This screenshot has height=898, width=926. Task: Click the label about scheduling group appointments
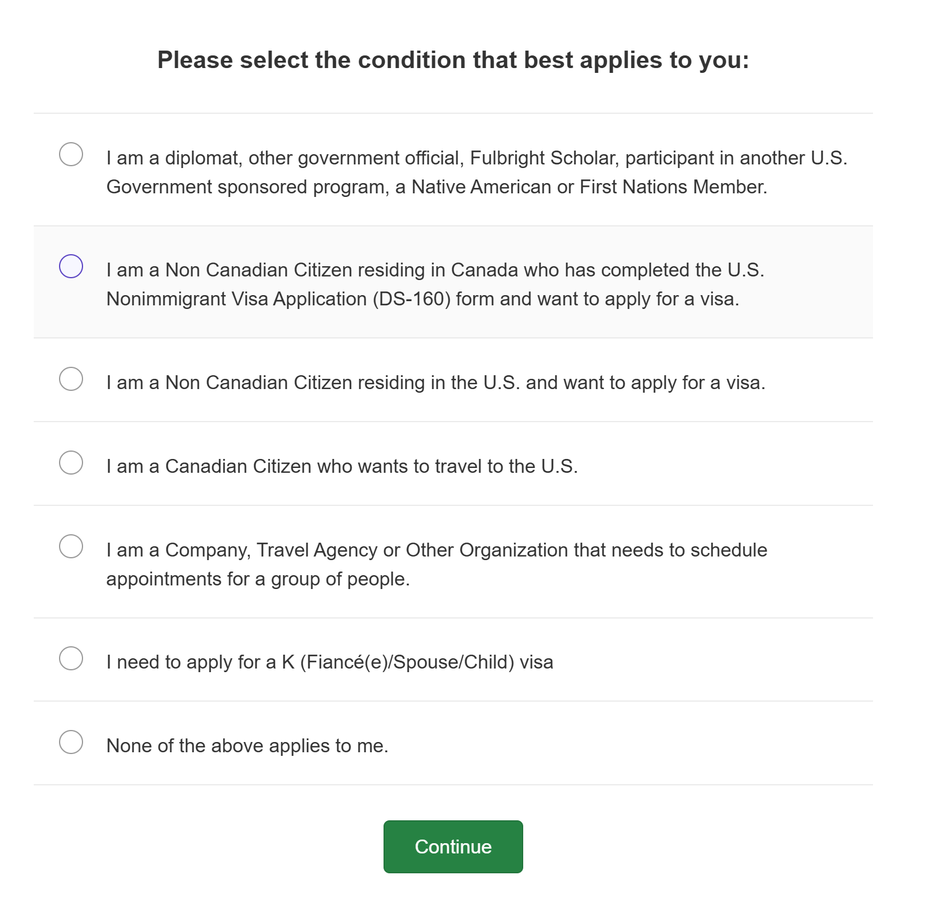click(437, 564)
